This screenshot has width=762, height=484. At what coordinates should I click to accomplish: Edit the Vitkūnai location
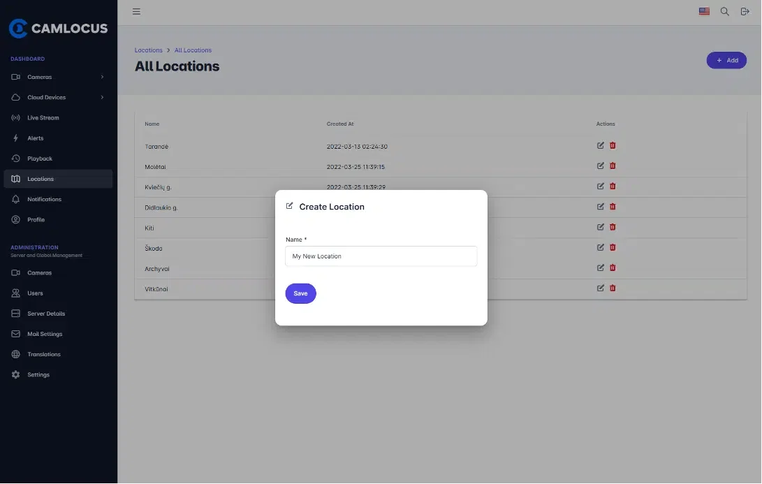tap(601, 288)
